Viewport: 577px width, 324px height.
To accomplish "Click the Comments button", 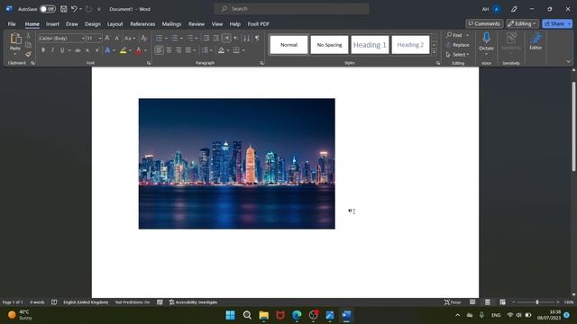I will pos(484,24).
